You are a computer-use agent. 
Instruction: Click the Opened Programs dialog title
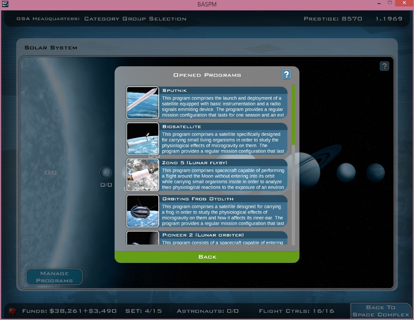(207, 75)
